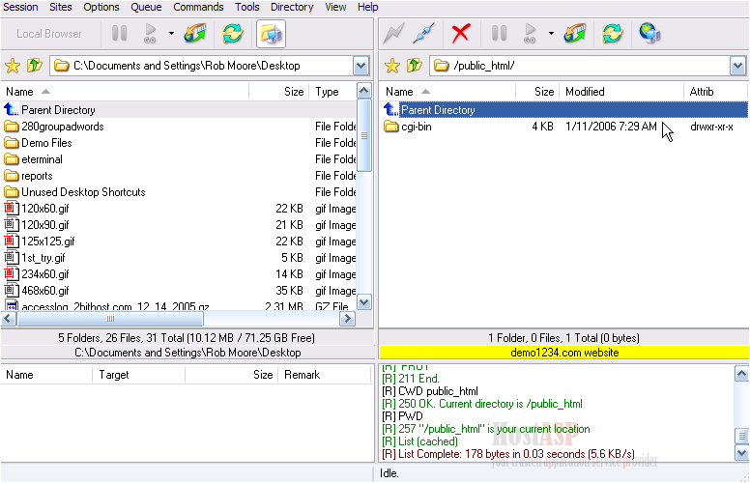
Task: Refresh the remote /public_html/ file listing
Action: [x=612, y=34]
